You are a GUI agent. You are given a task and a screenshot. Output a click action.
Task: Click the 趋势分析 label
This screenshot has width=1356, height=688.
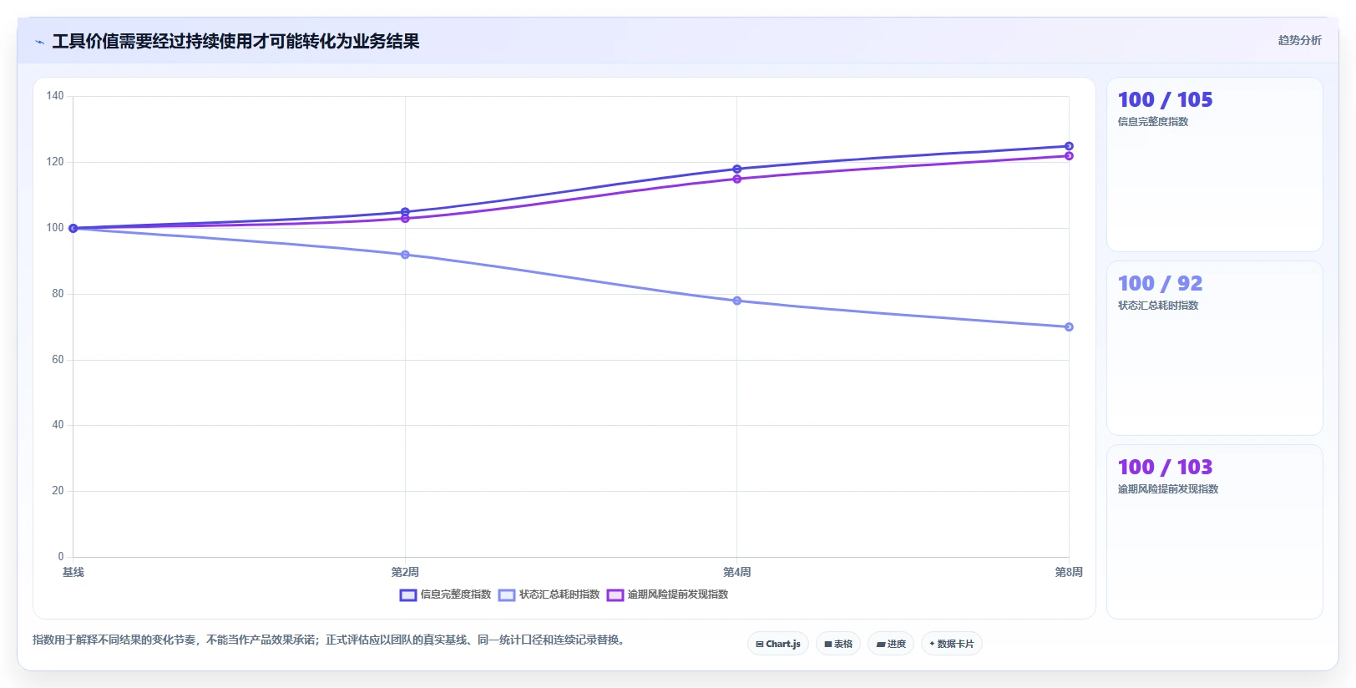1299,40
